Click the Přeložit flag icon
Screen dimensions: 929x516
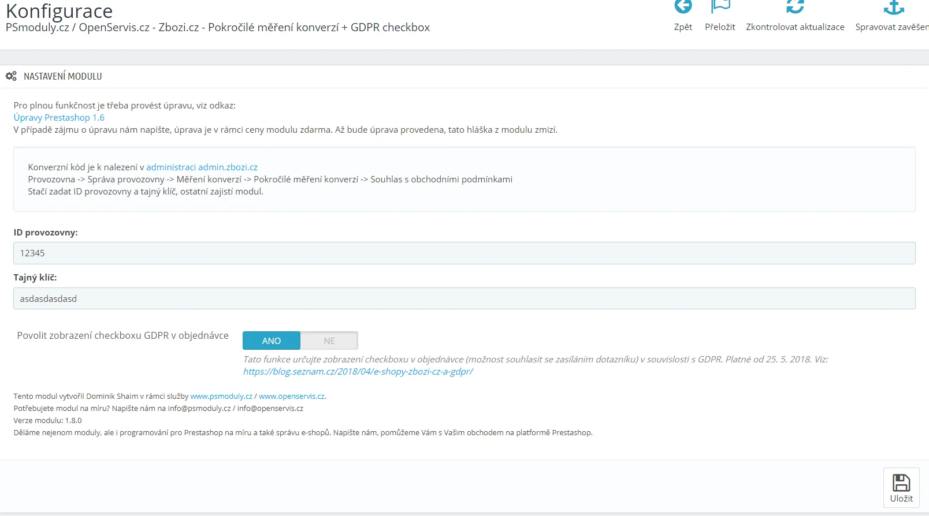tap(720, 7)
